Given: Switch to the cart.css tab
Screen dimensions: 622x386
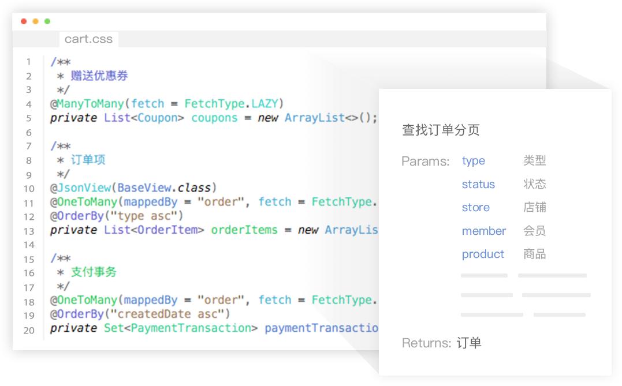Looking at the screenshot, I should (88, 39).
